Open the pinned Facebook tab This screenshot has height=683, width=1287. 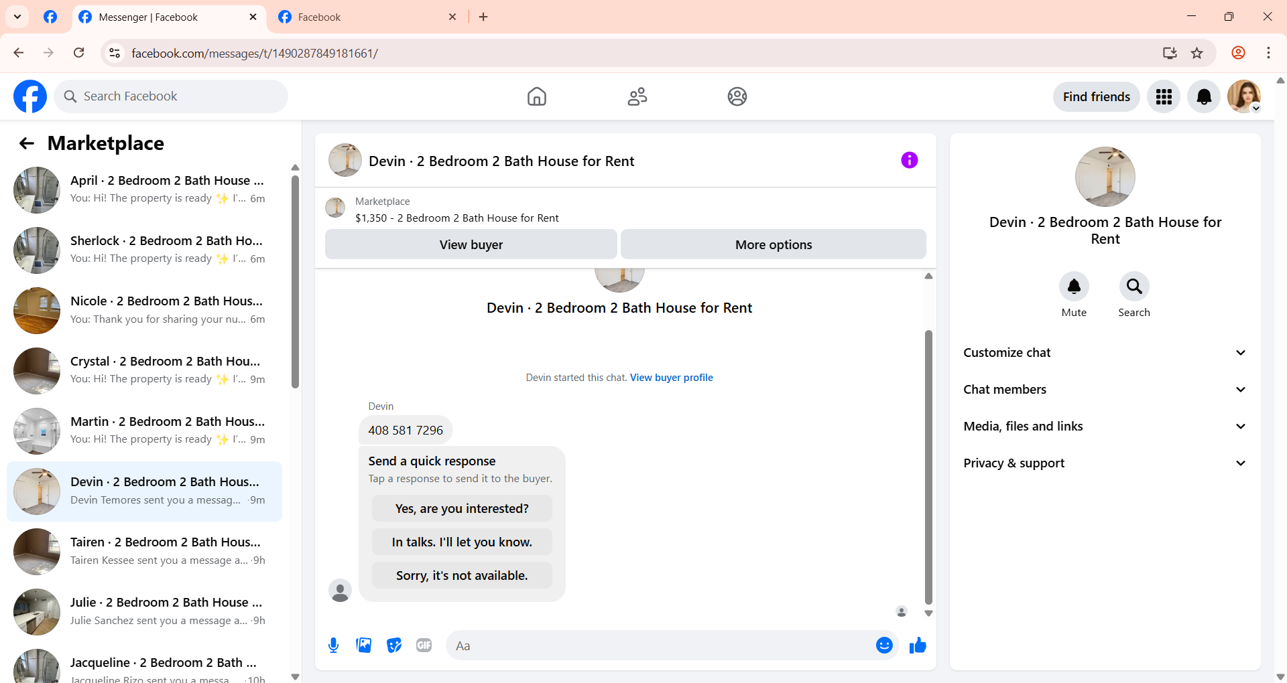click(x=50, y=17)
